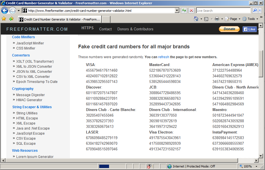Open the CSV Escape link

point(26,139)
